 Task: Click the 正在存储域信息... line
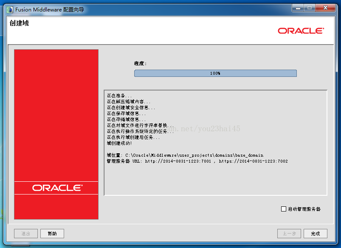(126, 119)
